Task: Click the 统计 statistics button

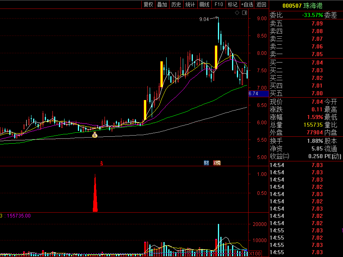Action: tap(190, 4)
